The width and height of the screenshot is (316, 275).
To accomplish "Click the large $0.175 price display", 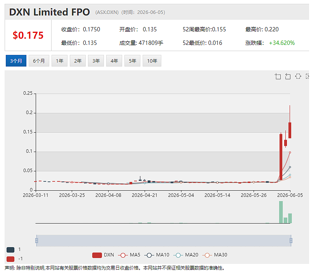I will click(28, 35).
